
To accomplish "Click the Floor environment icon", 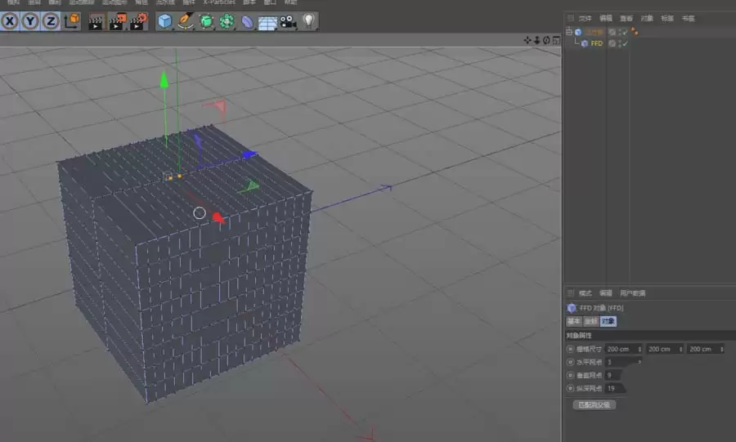I will pyautogui.click(x=267, y=23).
